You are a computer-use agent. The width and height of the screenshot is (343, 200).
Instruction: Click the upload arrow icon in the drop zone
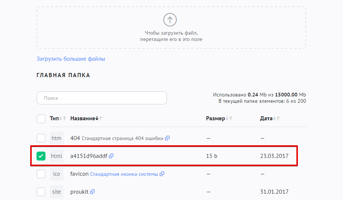[170, 19]
